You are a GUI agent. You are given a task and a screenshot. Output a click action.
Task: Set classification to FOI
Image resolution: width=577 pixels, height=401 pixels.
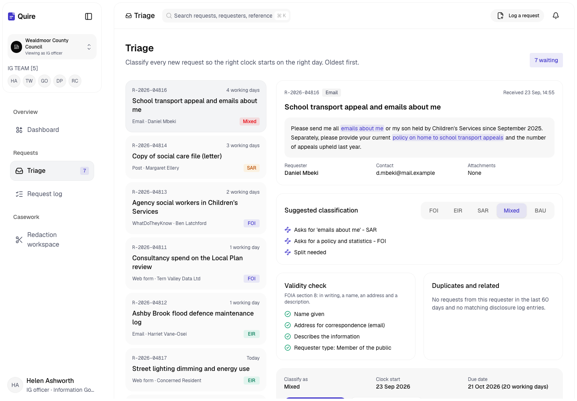[434, 211]
